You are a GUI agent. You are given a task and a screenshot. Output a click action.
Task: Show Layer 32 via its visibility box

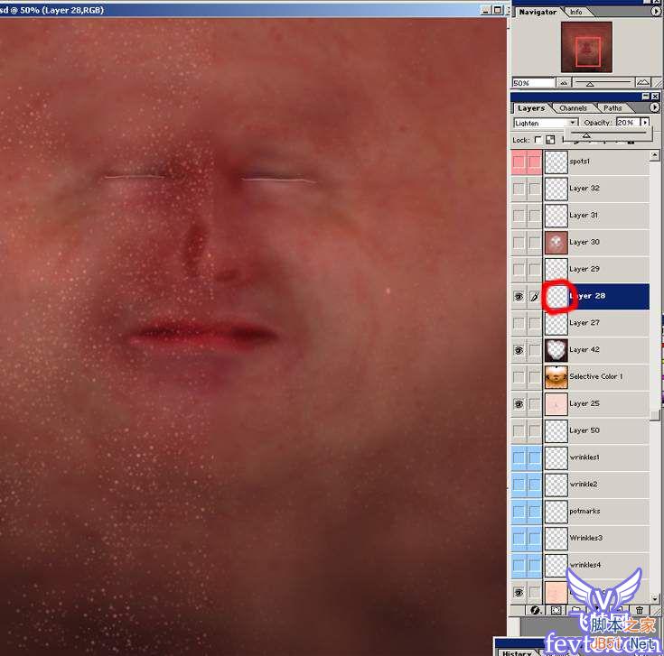(x=519, y=189)
